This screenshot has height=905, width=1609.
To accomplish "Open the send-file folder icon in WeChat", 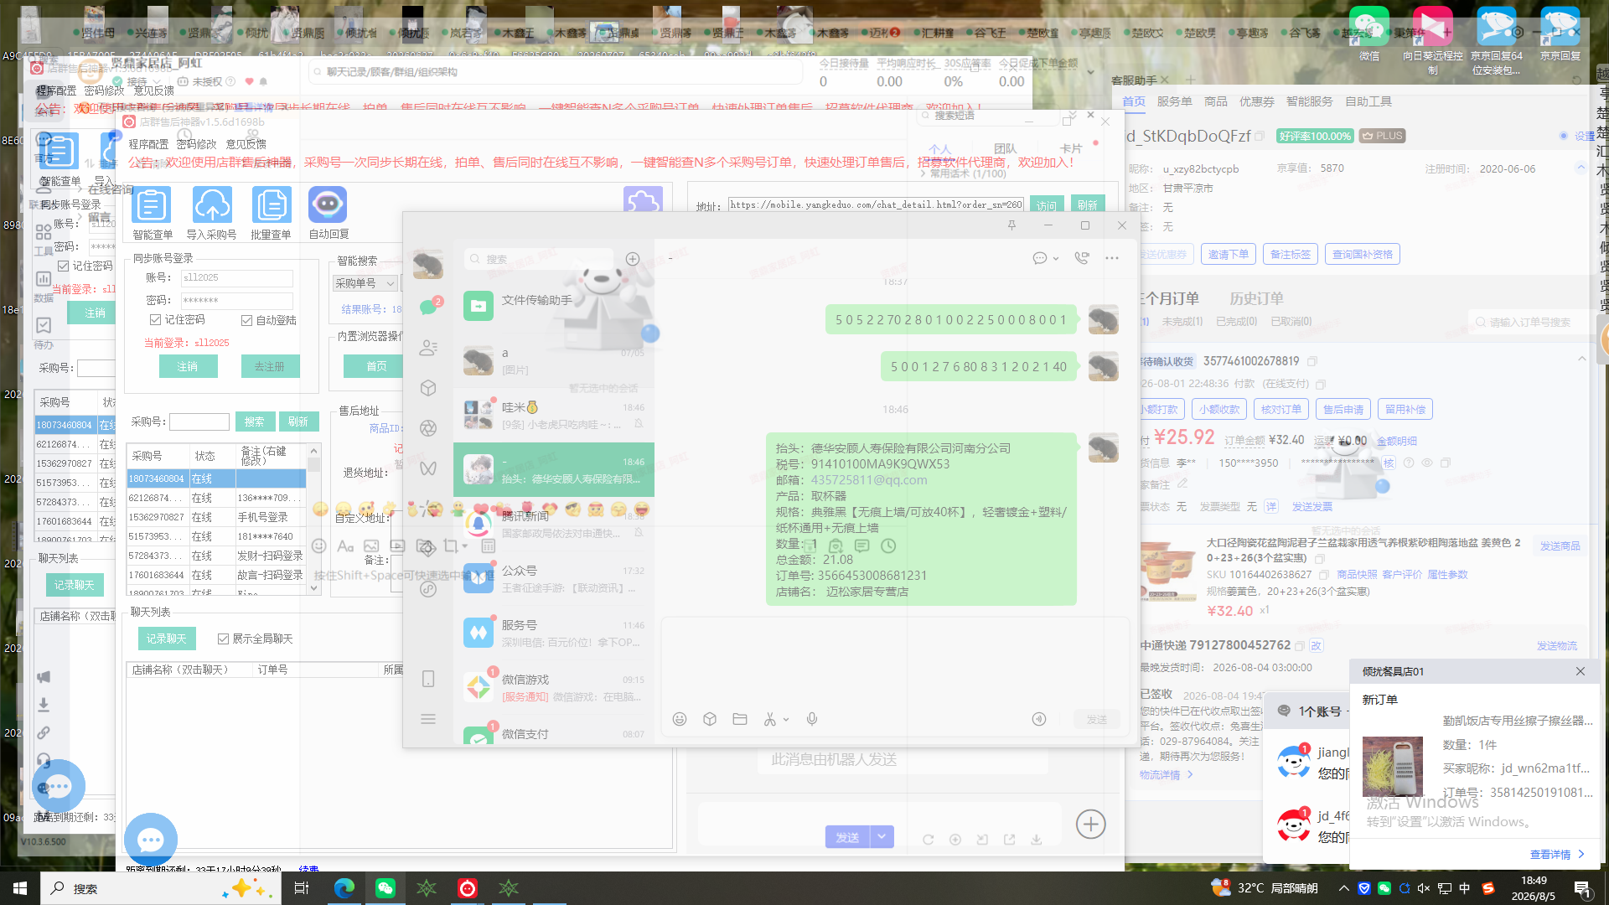I will tap(740, 719).
